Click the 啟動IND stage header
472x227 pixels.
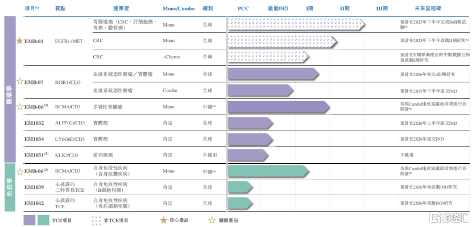point(278,9)
